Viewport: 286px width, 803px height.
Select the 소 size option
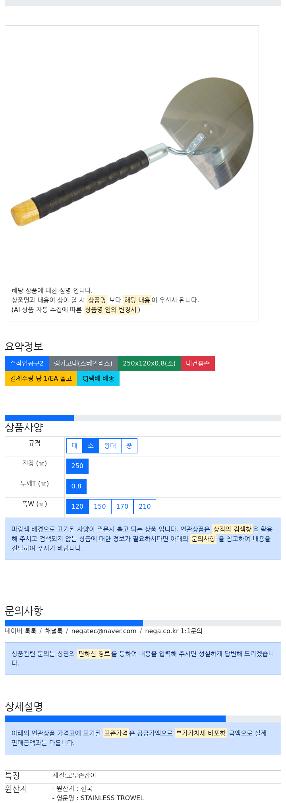pos(91,446)
